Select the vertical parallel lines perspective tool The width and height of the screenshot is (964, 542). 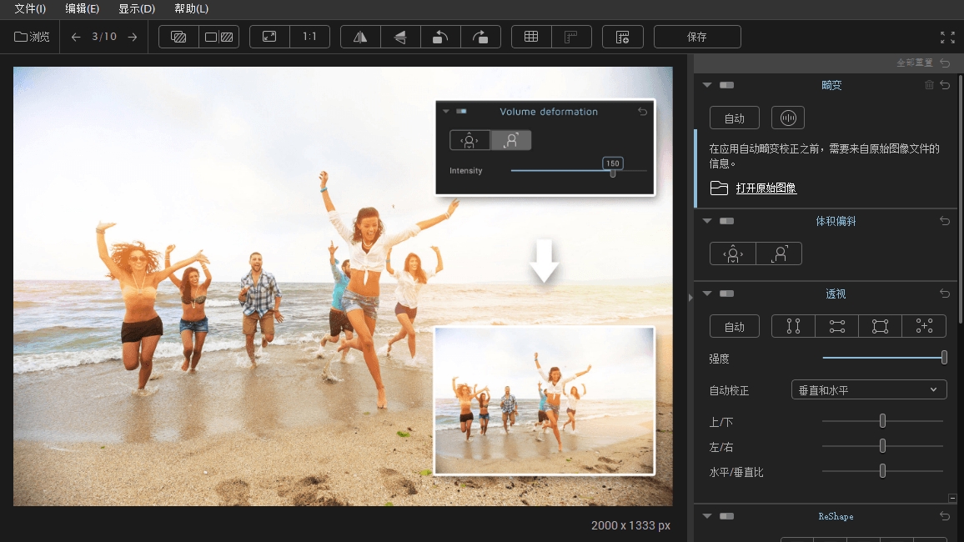pyautogui.click(x=793, y=326)
